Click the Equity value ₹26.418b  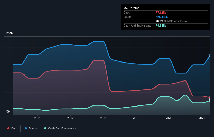point(162,17)
